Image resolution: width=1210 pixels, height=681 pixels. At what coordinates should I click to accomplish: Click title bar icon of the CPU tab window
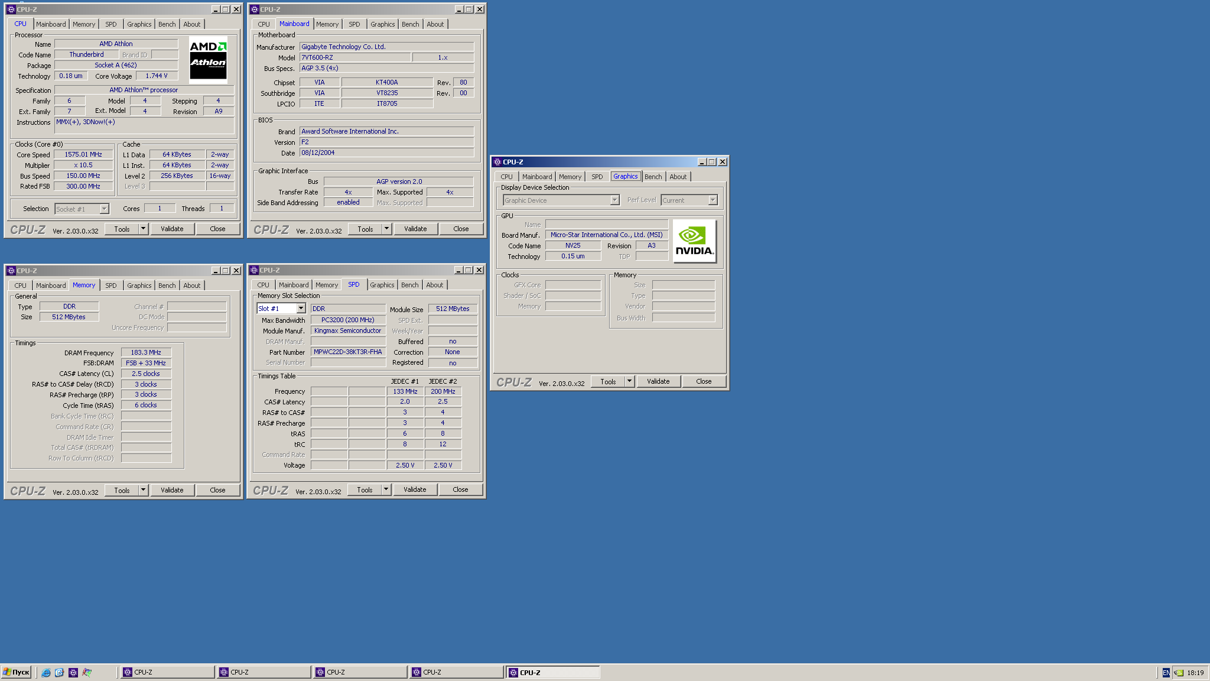(11, 9)
